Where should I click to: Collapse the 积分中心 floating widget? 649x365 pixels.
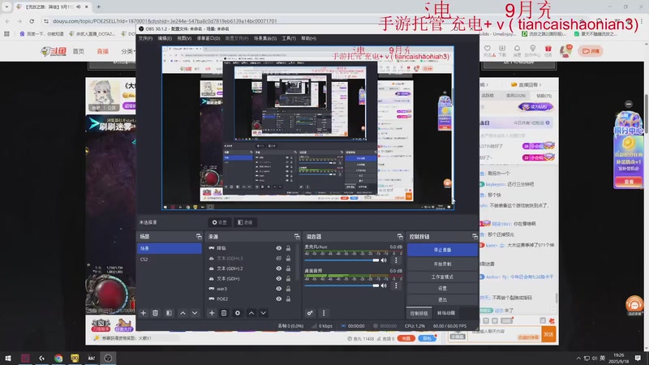(x=628, y=104)
